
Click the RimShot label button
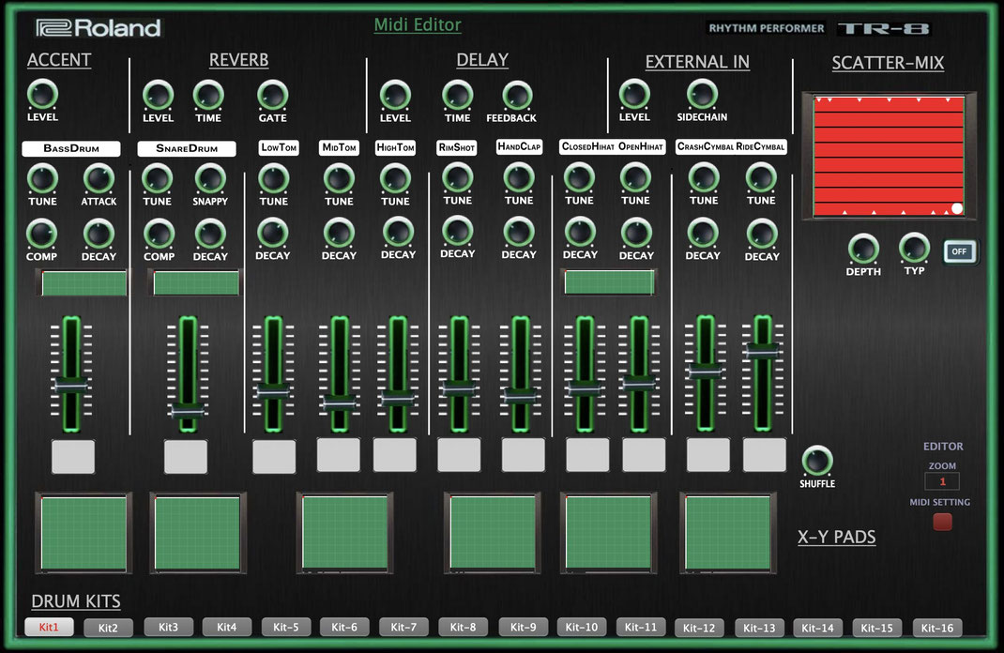click(457, 147)
